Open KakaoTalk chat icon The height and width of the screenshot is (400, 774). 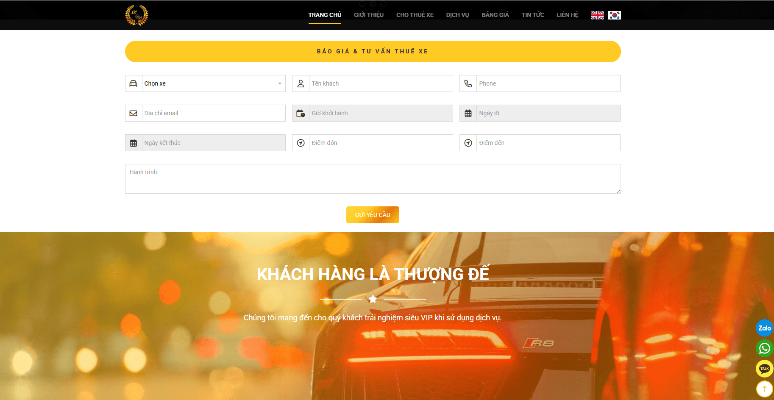[764, 369]
